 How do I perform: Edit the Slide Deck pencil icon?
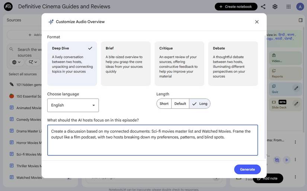(296, 104)
